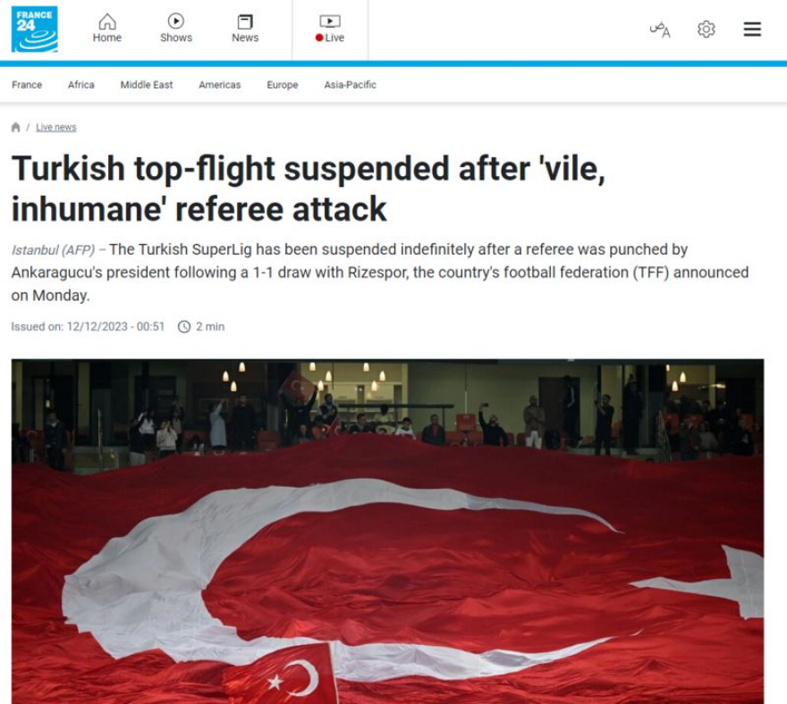Go to Asia-Pacific section
787x704 pixels.
(x=351, y=85)
